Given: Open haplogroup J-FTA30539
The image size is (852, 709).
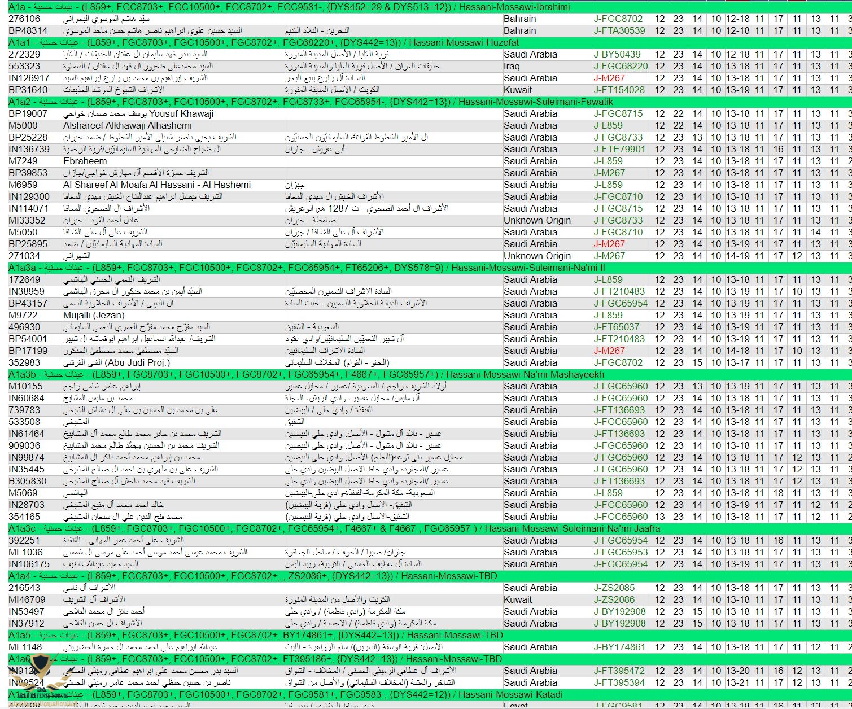Looking at the screenshot, I should pyautogui.click(x=619, y=31).
